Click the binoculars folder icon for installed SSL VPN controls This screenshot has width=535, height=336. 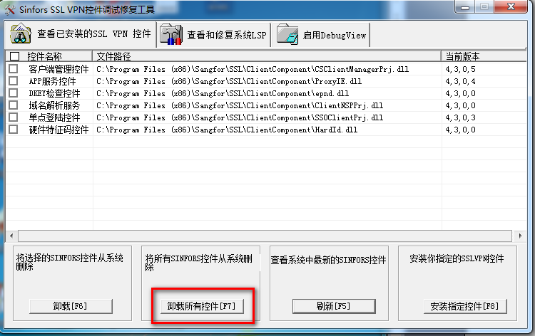(21, 33)
